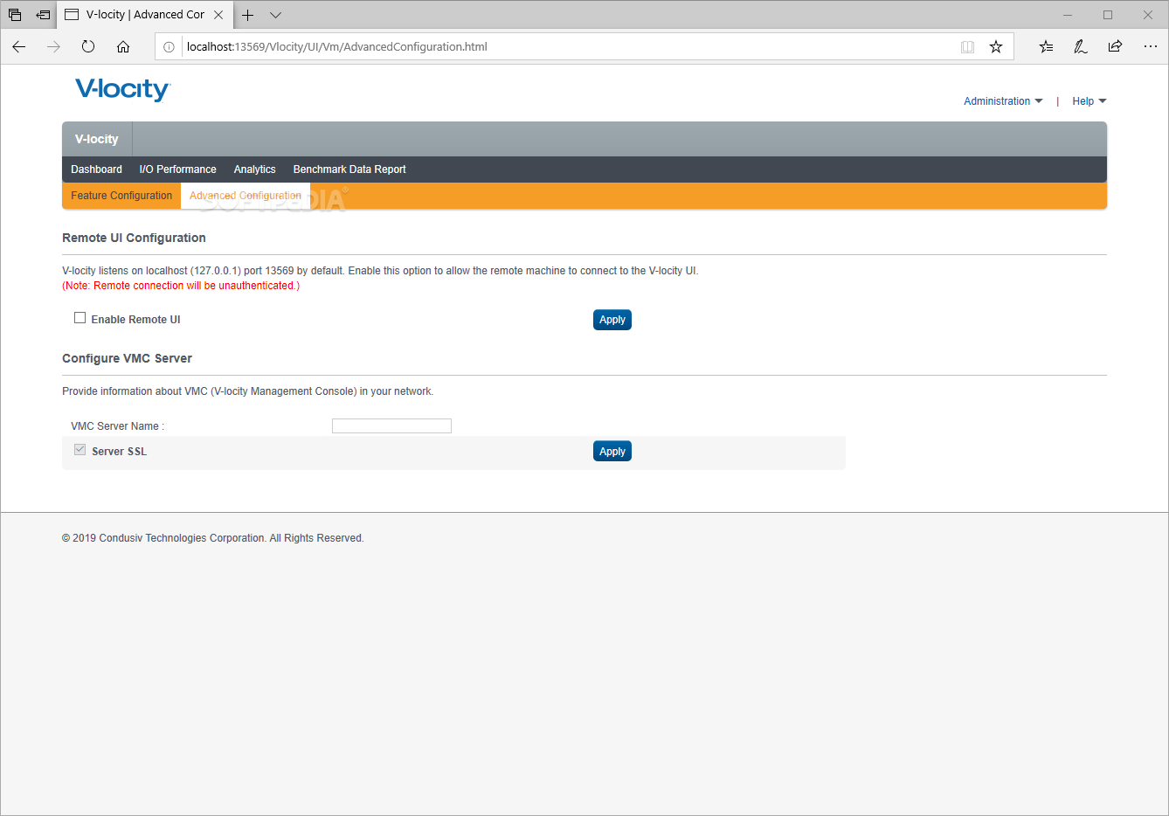The height and width of the screenshot is (816, 1169).
Task: Add this page to favorites
Action: [996, 47]
